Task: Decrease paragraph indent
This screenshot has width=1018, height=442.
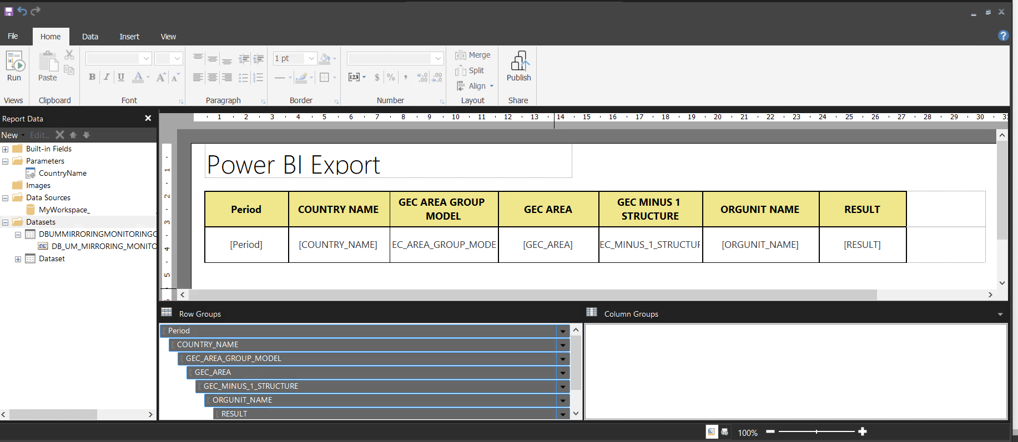Action: coord(244,58)
